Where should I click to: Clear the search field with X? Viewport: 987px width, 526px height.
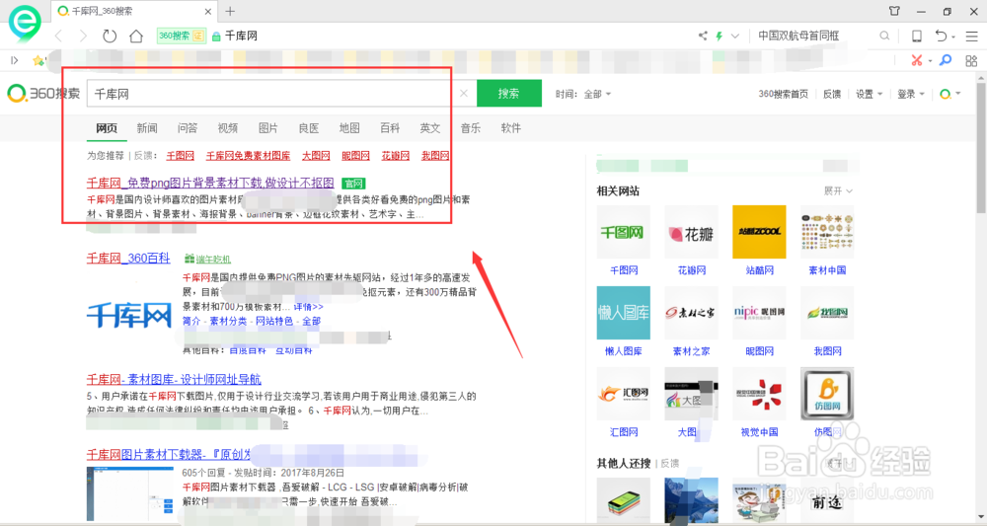click(464, 93)
